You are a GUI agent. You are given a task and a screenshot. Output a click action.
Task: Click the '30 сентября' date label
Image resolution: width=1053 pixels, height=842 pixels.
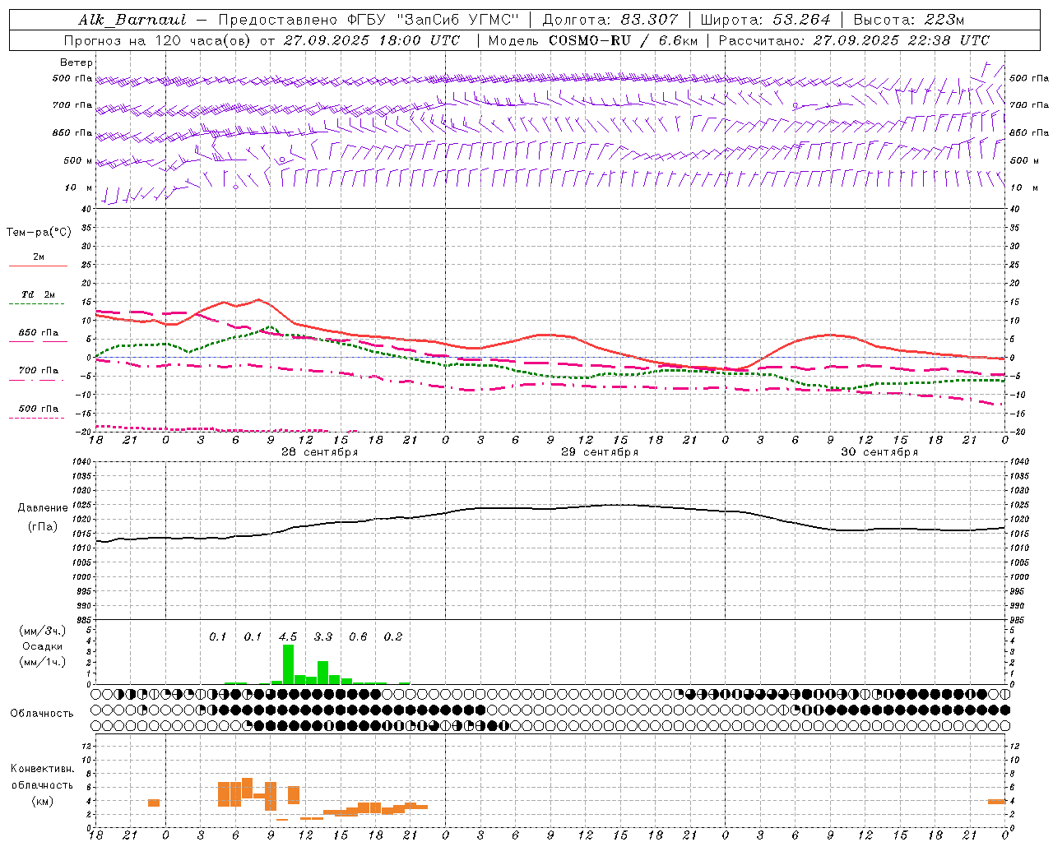[x=879, y=452]
